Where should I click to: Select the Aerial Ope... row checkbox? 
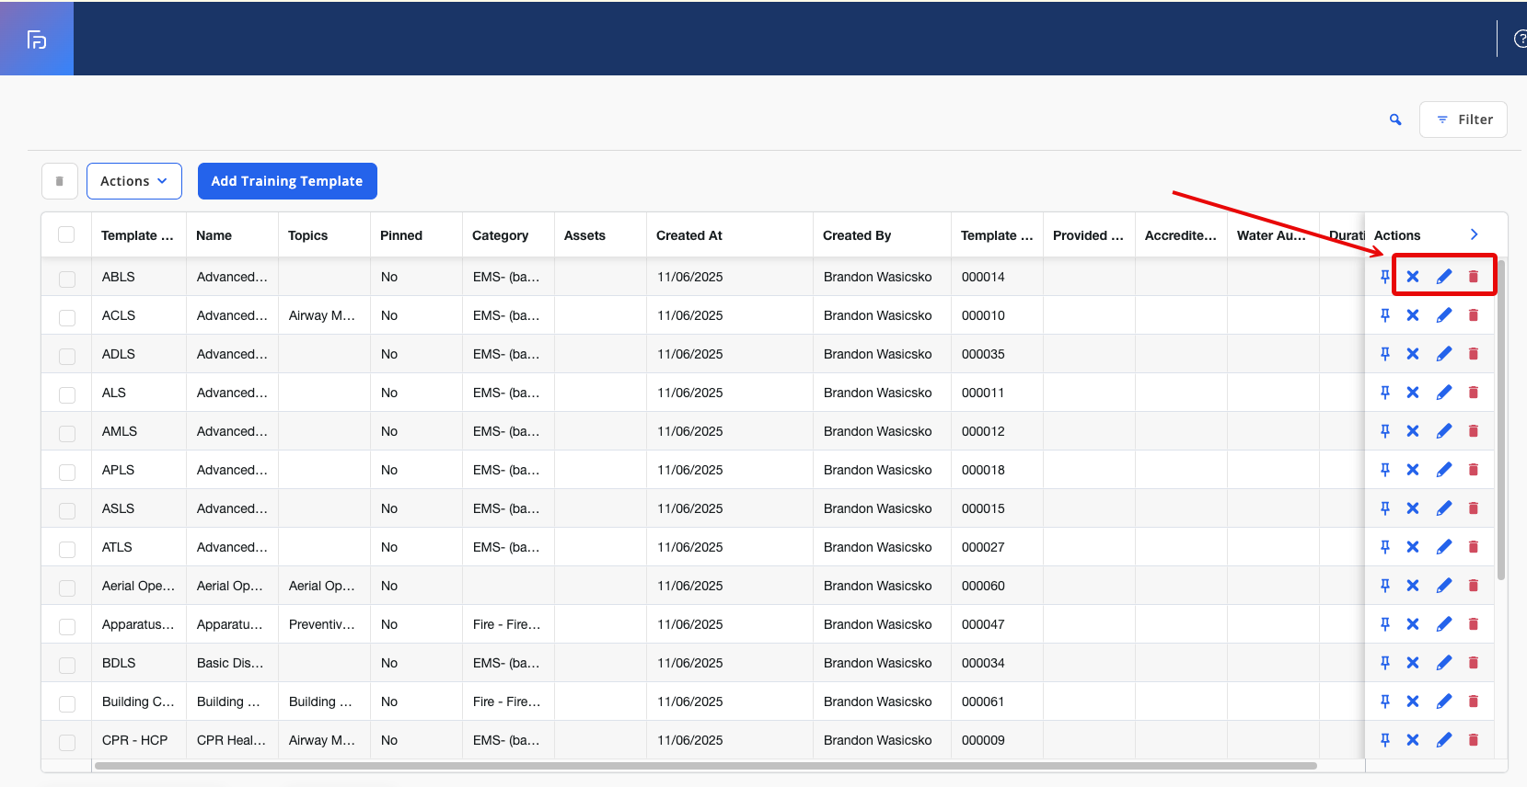tap(67, 587)
